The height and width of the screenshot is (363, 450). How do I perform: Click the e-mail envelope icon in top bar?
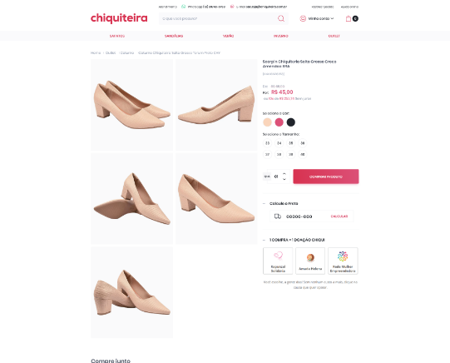point(232,7)
